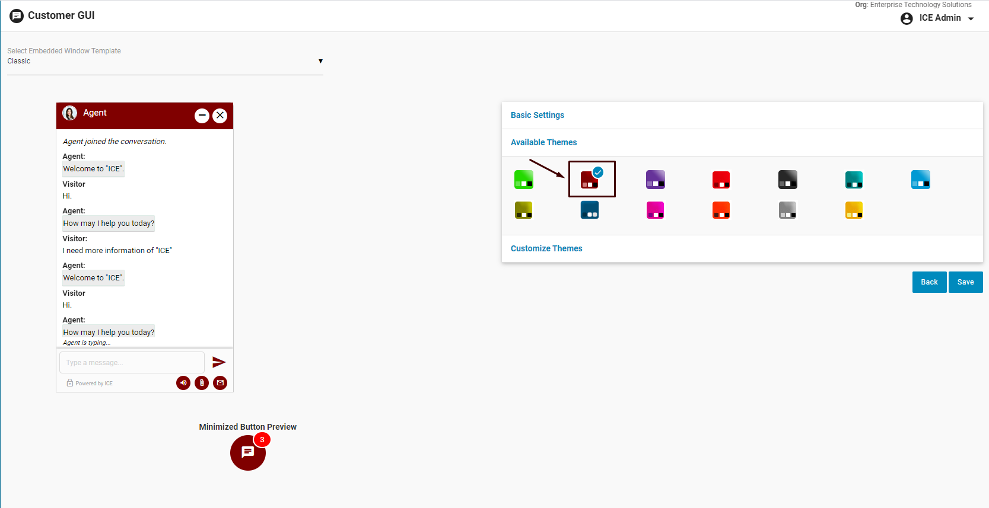
Task: Expand the Customize Themes section
Action: click(x=546, y=248)
